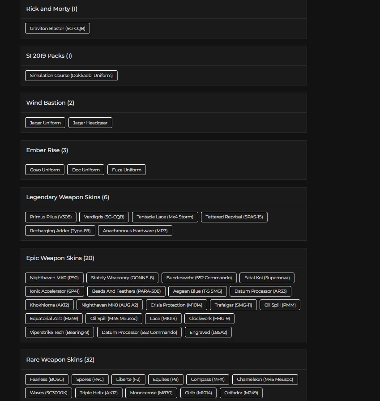Image resolution: width=380 pixels, height=401 pixels.
Task: Click Fearless (BOSG) tag
Action: [x=47, y=380]
